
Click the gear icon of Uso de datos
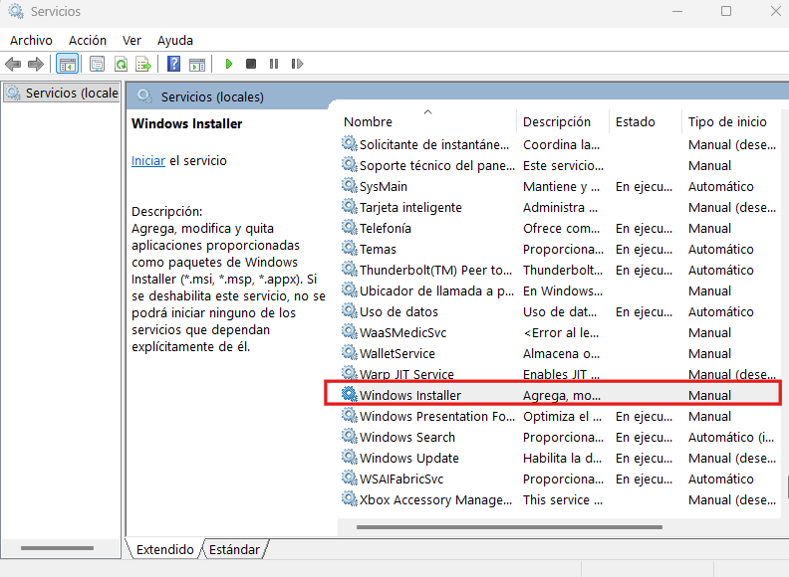point(350,311)
